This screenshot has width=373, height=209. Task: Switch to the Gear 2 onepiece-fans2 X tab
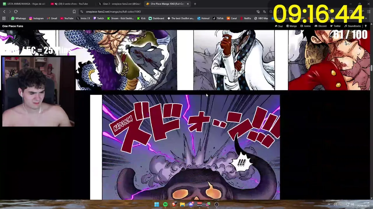(x=120, y=4)
